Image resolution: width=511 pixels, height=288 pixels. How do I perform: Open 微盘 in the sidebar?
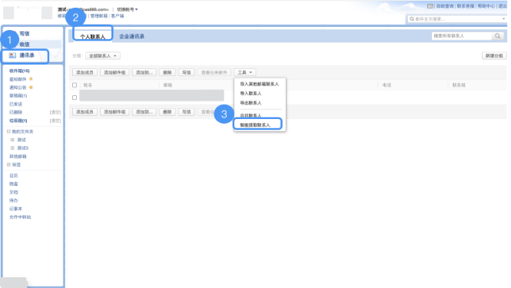coord(14,184)
